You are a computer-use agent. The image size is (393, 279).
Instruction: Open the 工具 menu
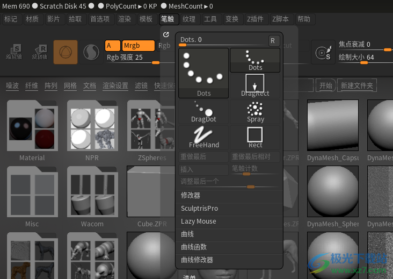212,19
